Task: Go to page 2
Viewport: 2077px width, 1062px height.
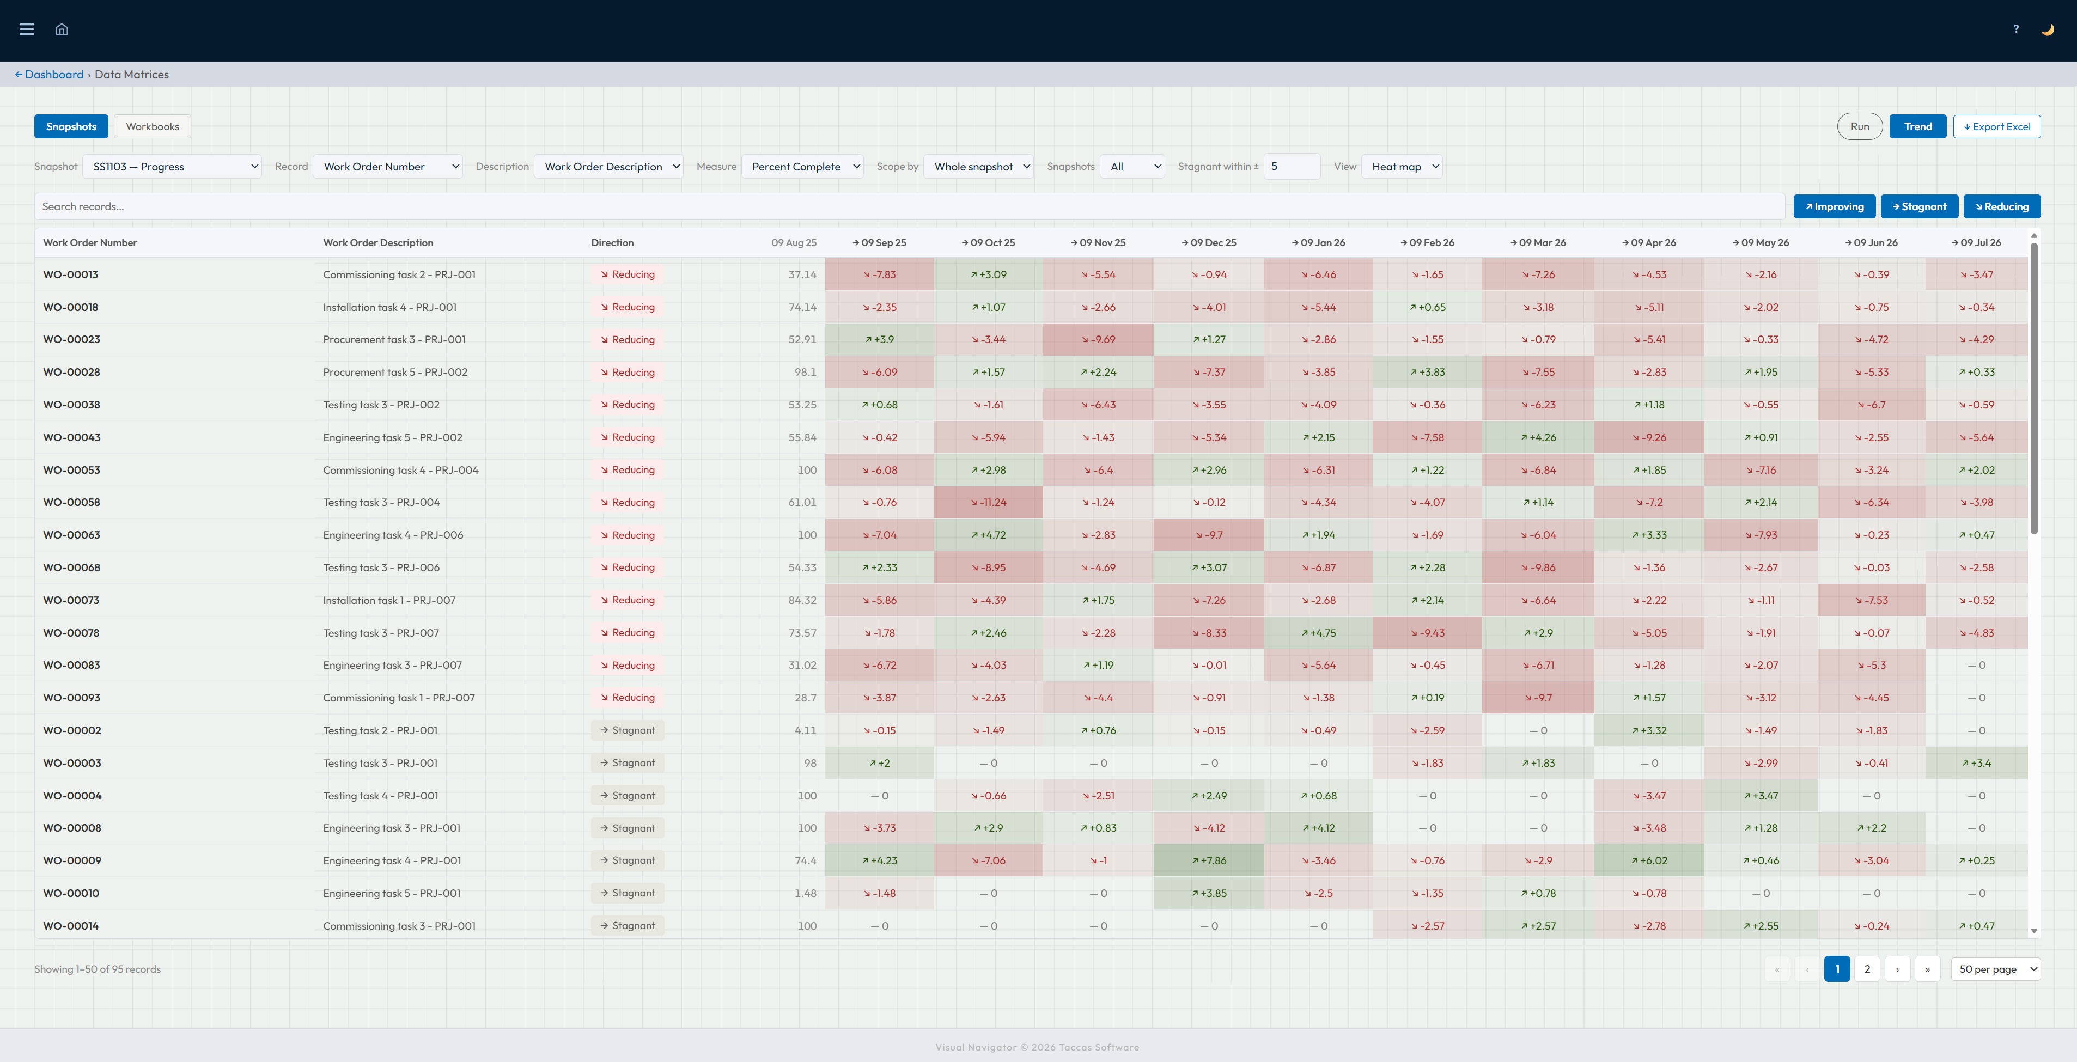Action: (1867, 969)
